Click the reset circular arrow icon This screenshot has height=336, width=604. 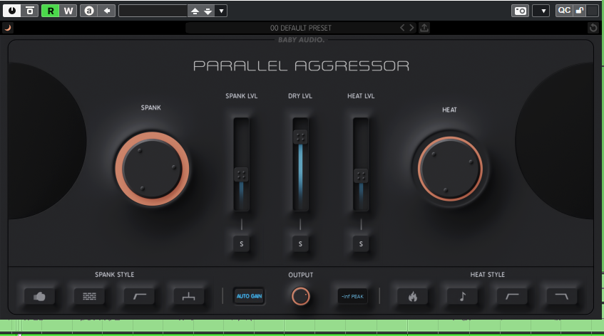593,28
